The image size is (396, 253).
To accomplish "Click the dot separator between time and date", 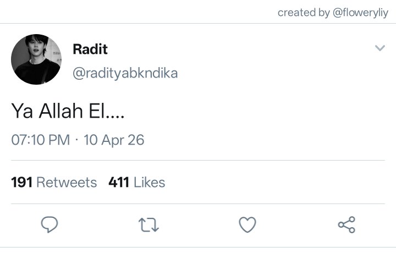I will [x=77, y=140].
